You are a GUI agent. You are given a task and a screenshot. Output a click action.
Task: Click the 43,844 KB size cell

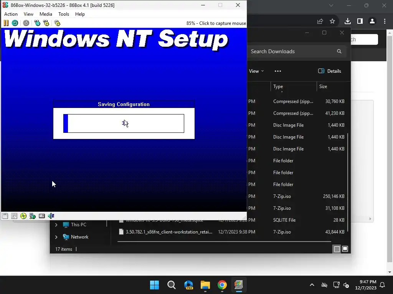(335, 232)
